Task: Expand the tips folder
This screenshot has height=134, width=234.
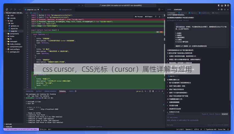Action: click(14, 23)
